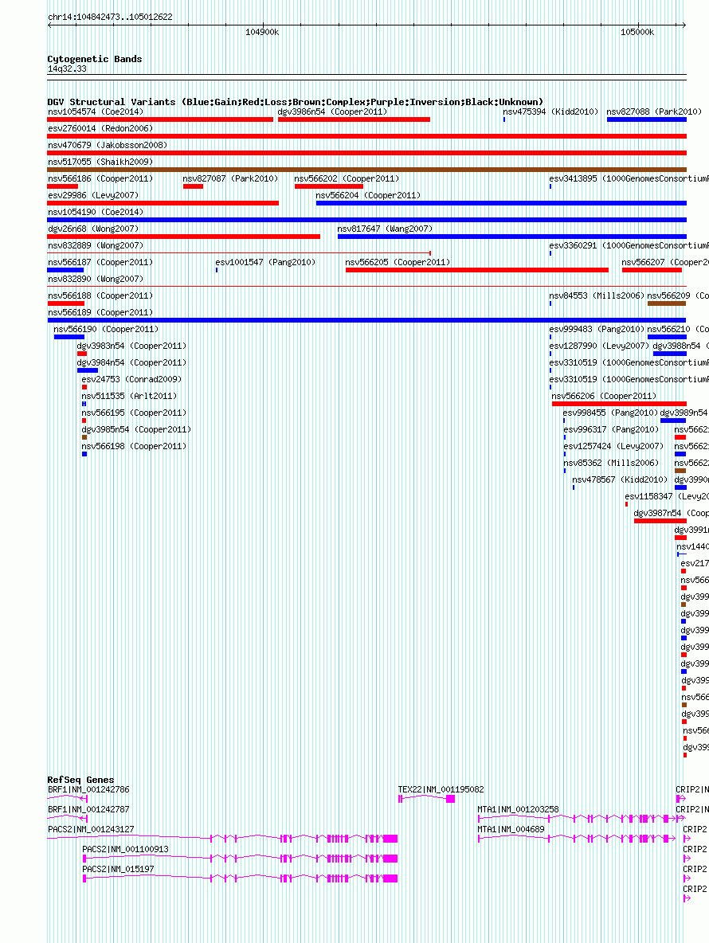Viewport: 709px width, 943px height.
Task: Click the nsv827087 (Park2010) label
Action: (x=230, y=178)
